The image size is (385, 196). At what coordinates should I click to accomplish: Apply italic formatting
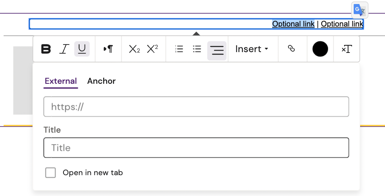(x=64, y=49)
